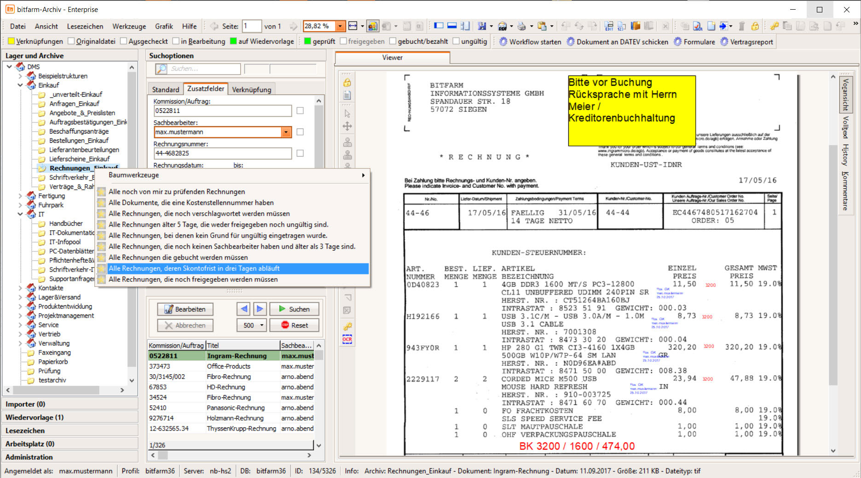
Task: Toggle the geprüft checkbox
Action: click(308, 41)
